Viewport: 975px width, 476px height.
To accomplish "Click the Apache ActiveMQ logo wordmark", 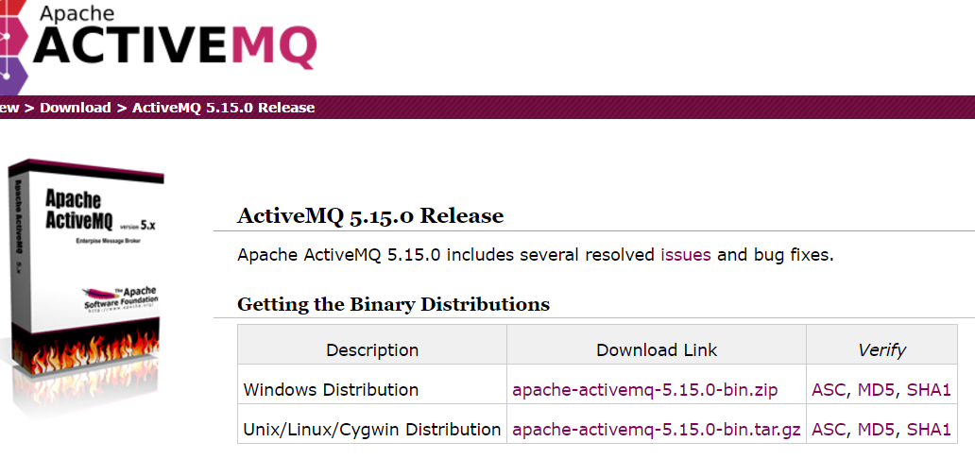I will [175, 37].
